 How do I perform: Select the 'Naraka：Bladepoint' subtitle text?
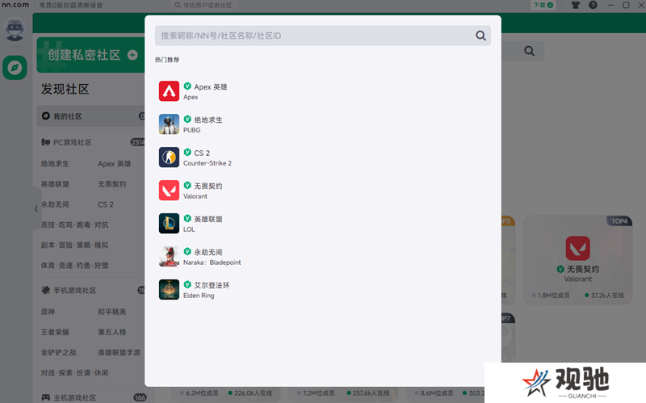(212, 262)
